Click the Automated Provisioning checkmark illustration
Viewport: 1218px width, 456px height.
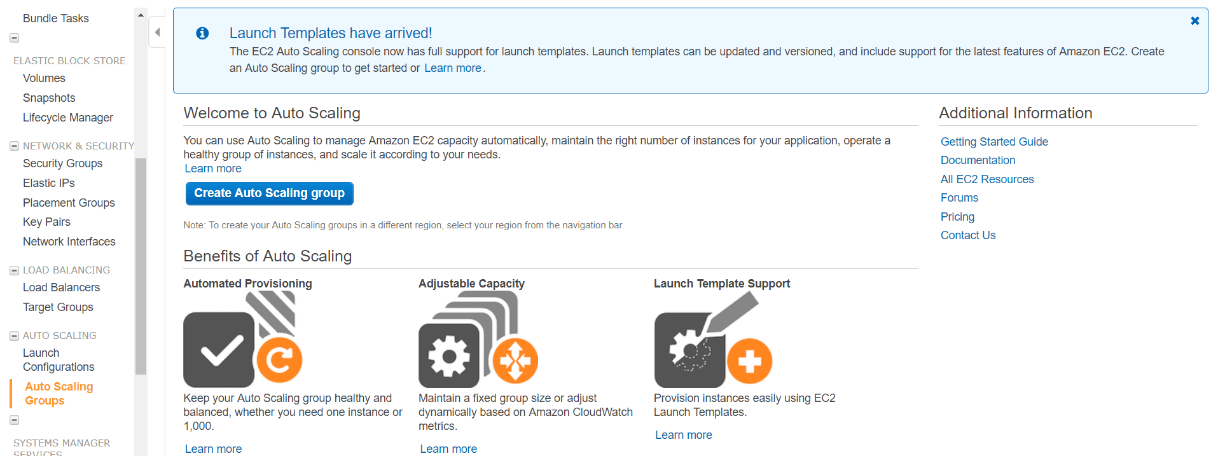click(243, 339)
